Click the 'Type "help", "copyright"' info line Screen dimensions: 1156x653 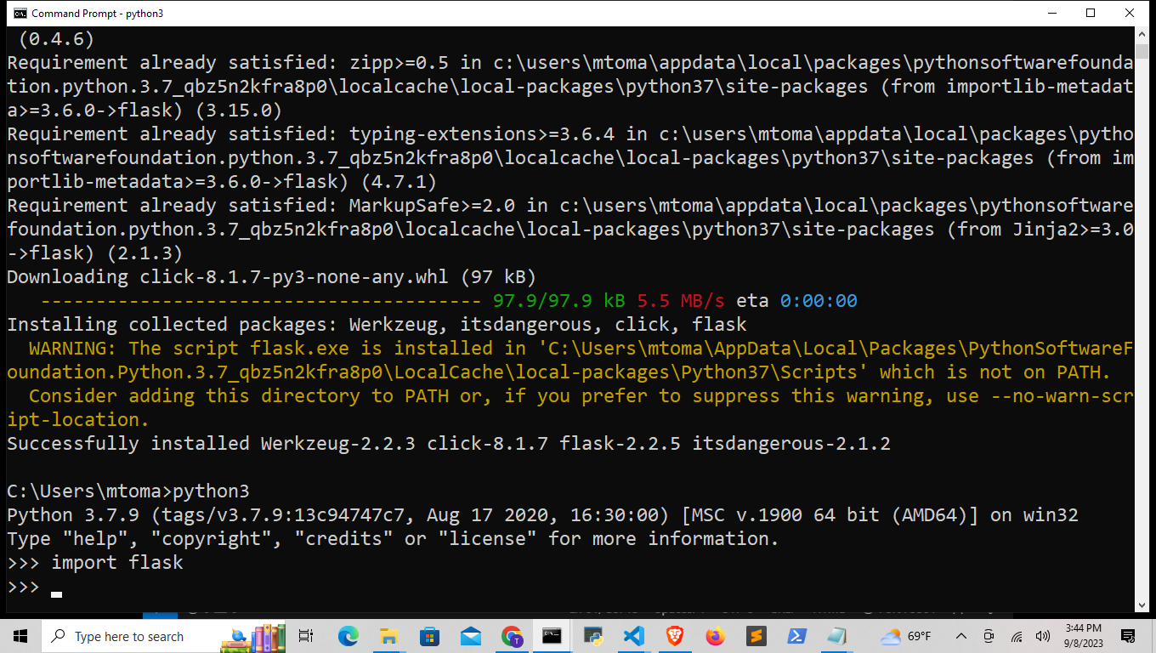point(393,538)
